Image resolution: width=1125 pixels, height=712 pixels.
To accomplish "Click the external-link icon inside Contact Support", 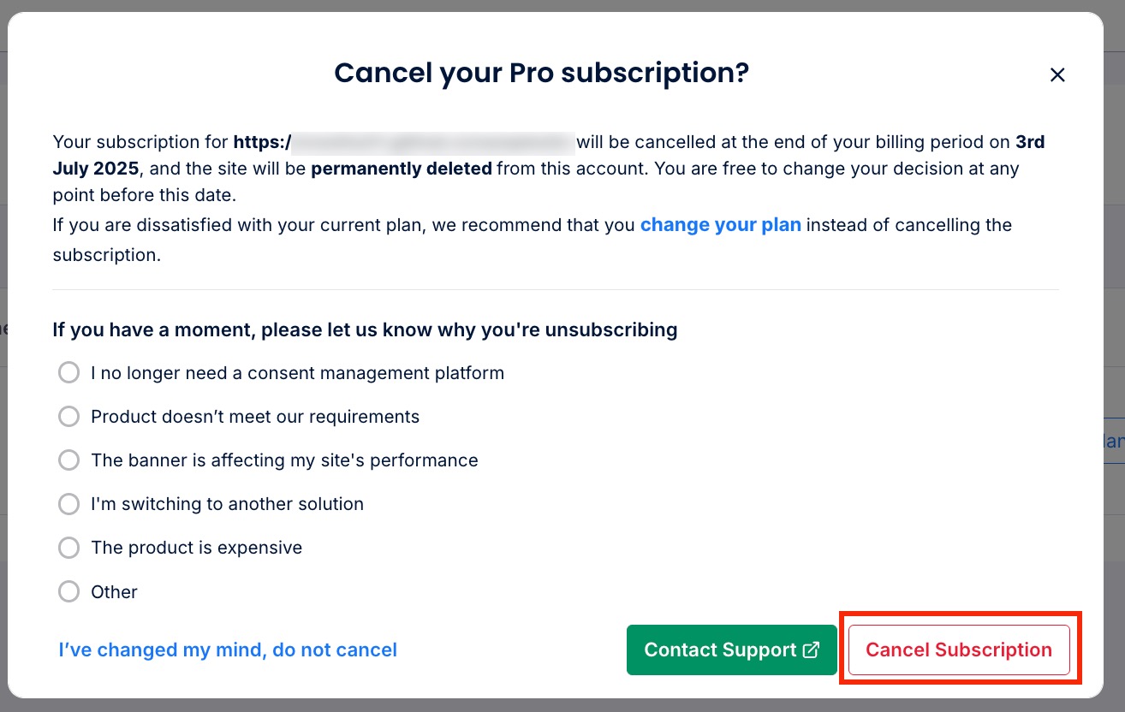I will (810, 650).
